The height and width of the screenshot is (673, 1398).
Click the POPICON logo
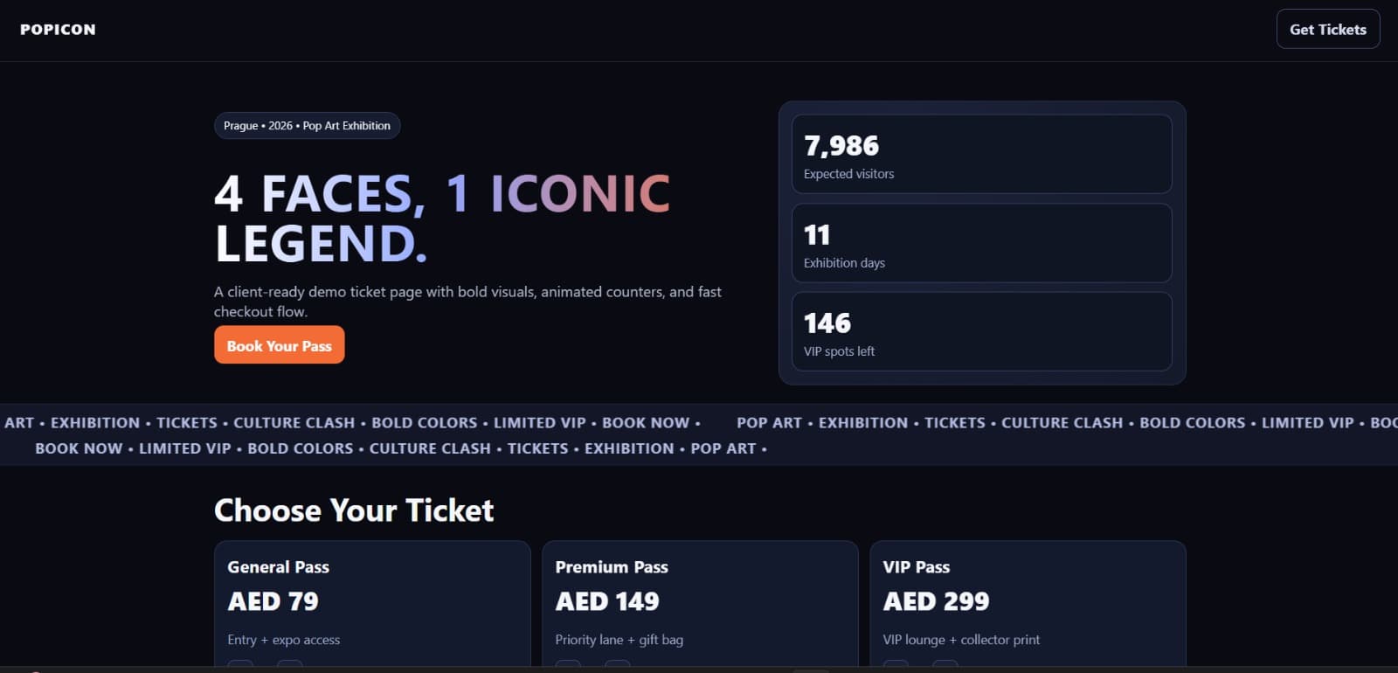[56, 29]
